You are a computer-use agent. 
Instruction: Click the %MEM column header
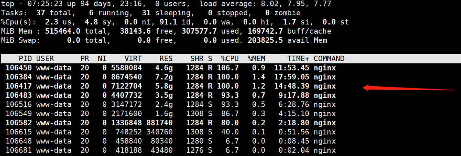click(256, 59)
